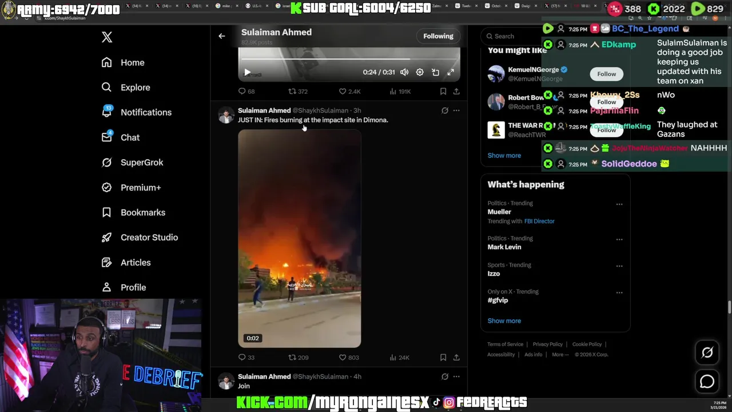Toggle picture-in-picture on top video
The height and width of the screenshot is (412, 732).
pos(435,72)
